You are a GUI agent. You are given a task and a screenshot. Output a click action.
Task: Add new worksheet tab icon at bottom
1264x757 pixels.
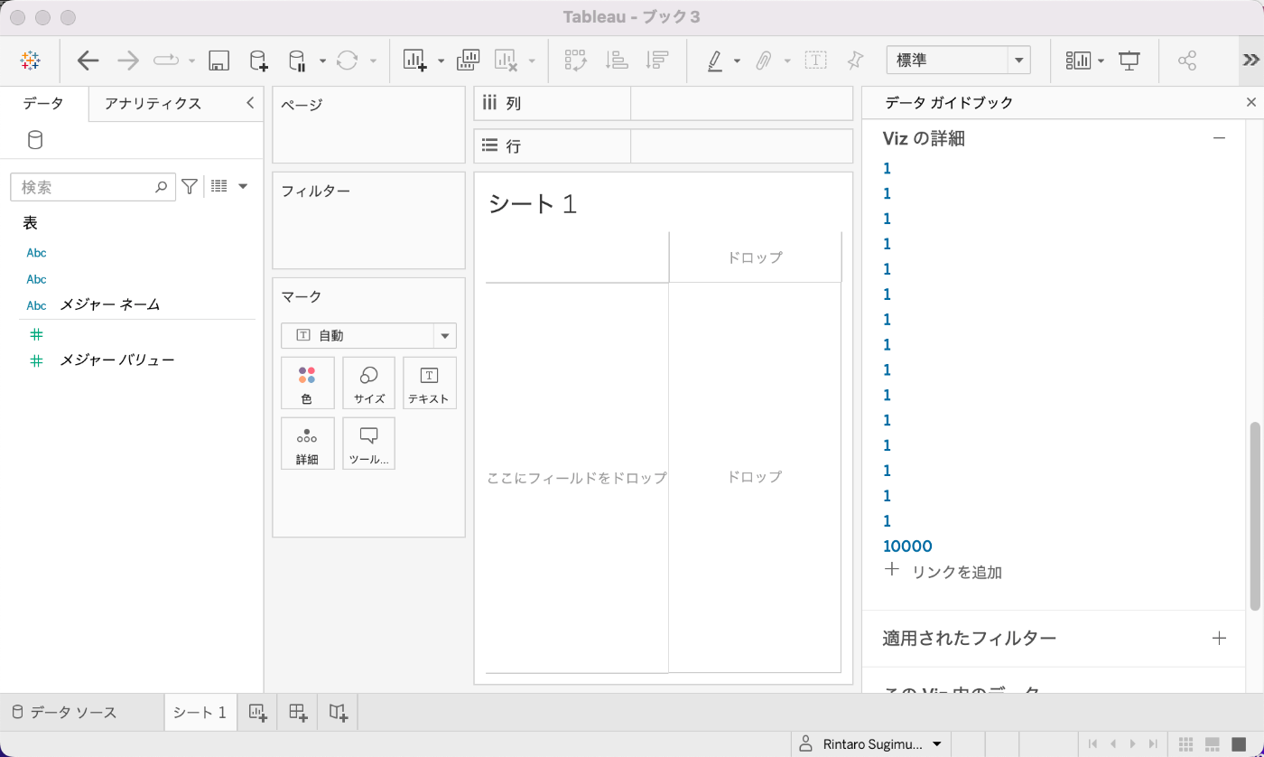257,712
